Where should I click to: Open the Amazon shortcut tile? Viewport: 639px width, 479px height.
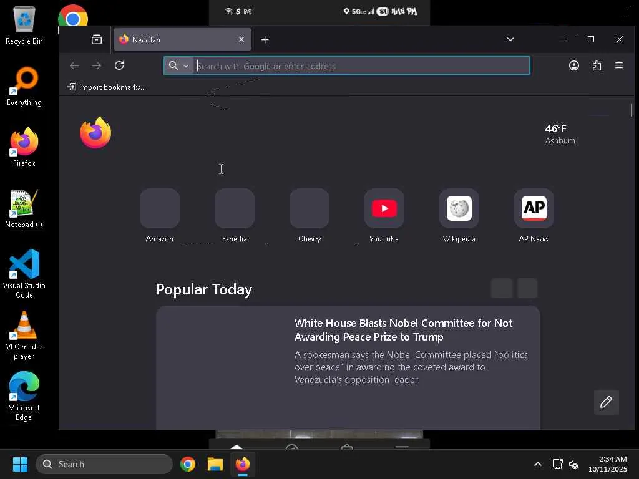[x=159, y=215]
